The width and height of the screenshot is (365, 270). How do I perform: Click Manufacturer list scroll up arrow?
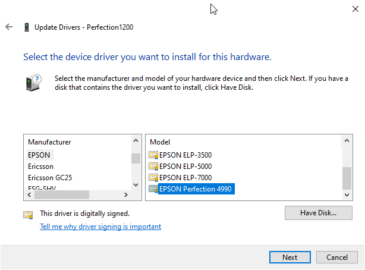(136, 140)
